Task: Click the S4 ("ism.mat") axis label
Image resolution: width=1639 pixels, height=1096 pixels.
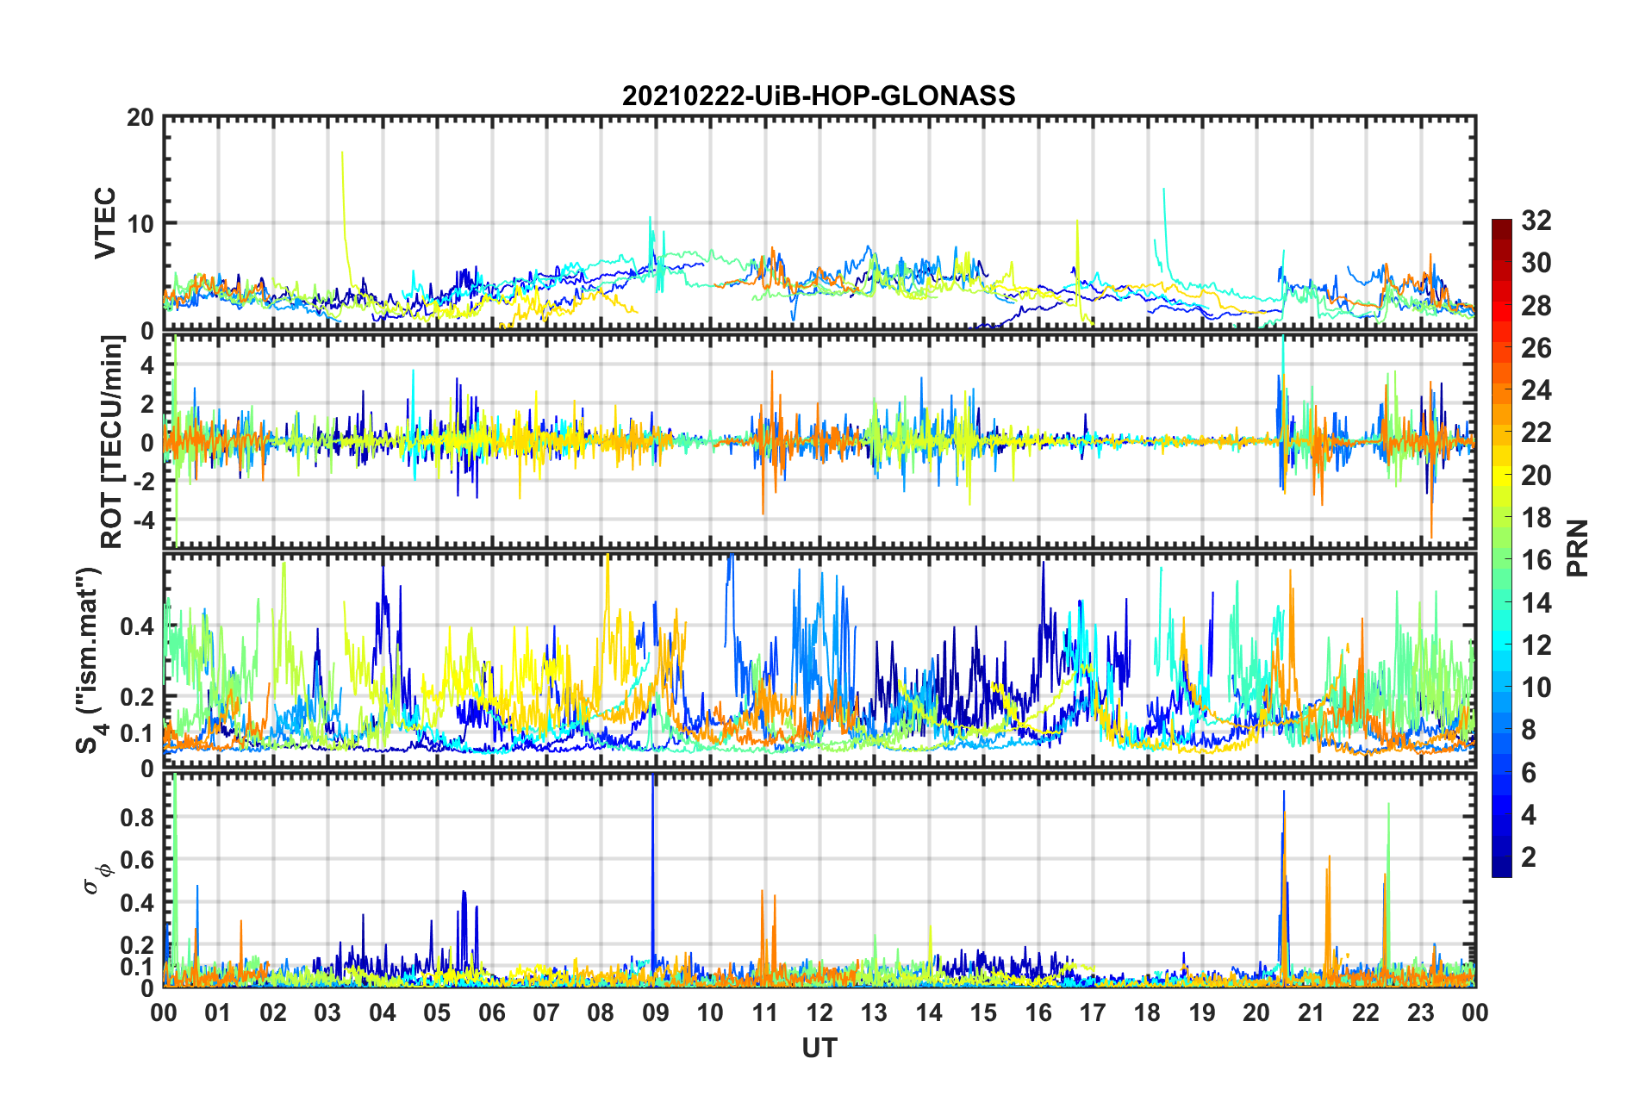Action: point(89,660)
